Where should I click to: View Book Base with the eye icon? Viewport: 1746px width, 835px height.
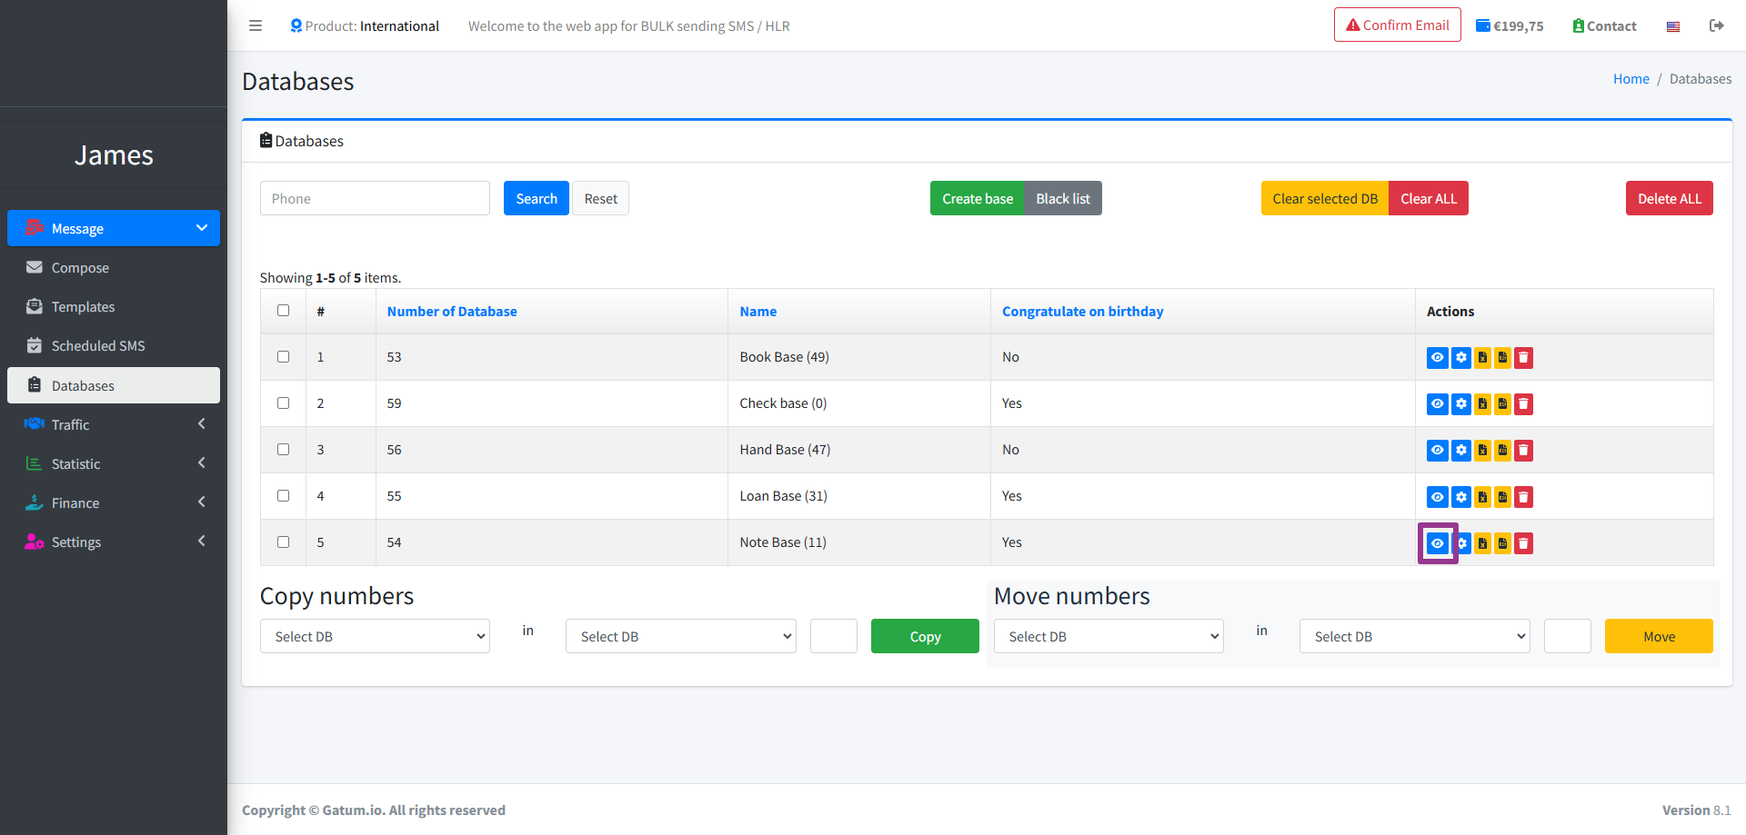point(1437,358)
